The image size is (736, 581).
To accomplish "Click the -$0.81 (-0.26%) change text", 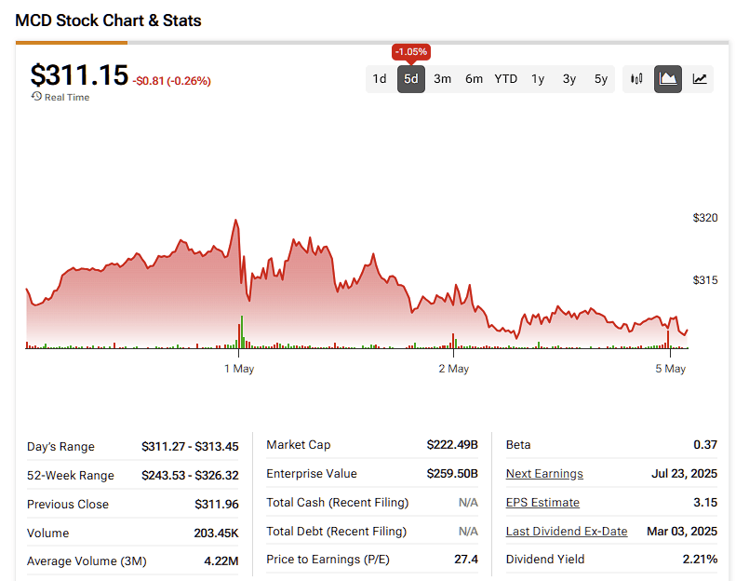I will (x=172, y=81).
